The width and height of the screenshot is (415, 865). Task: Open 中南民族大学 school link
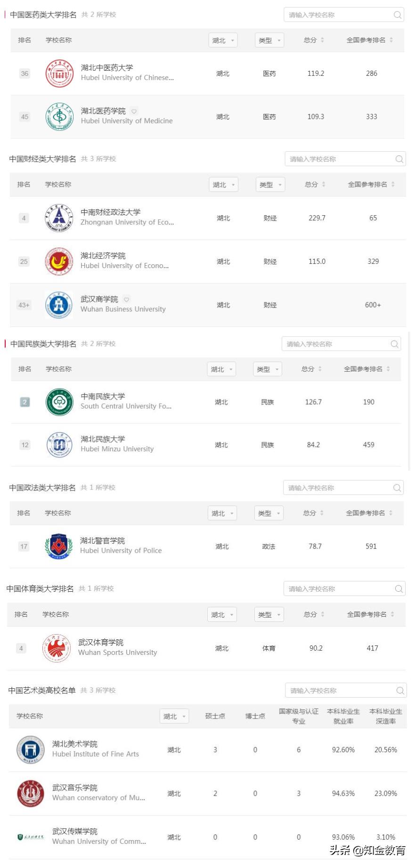click(103, 396)
